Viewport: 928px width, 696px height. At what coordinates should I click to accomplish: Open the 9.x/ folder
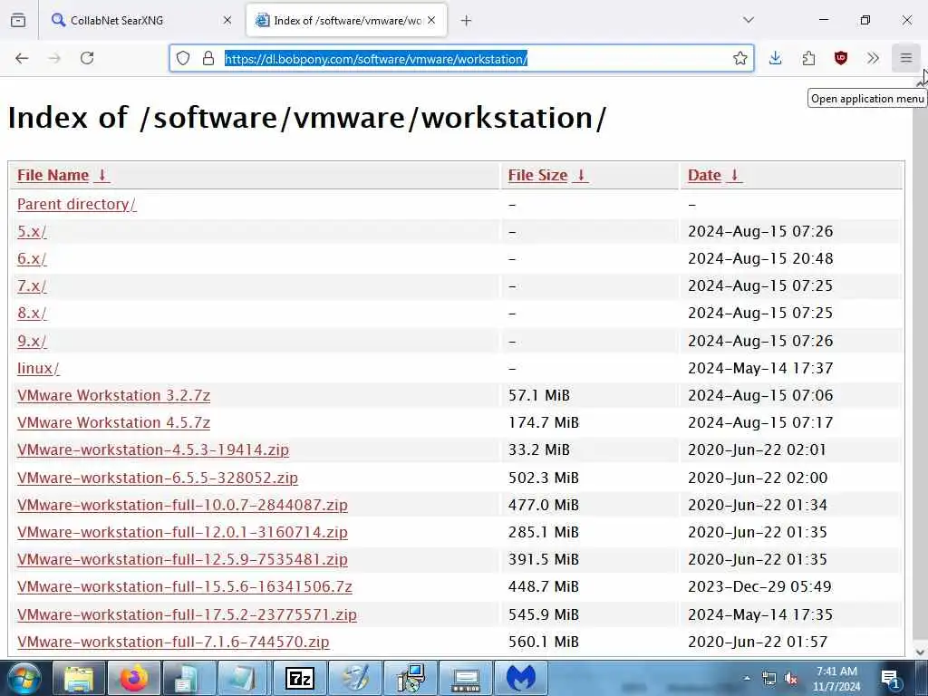32,341
